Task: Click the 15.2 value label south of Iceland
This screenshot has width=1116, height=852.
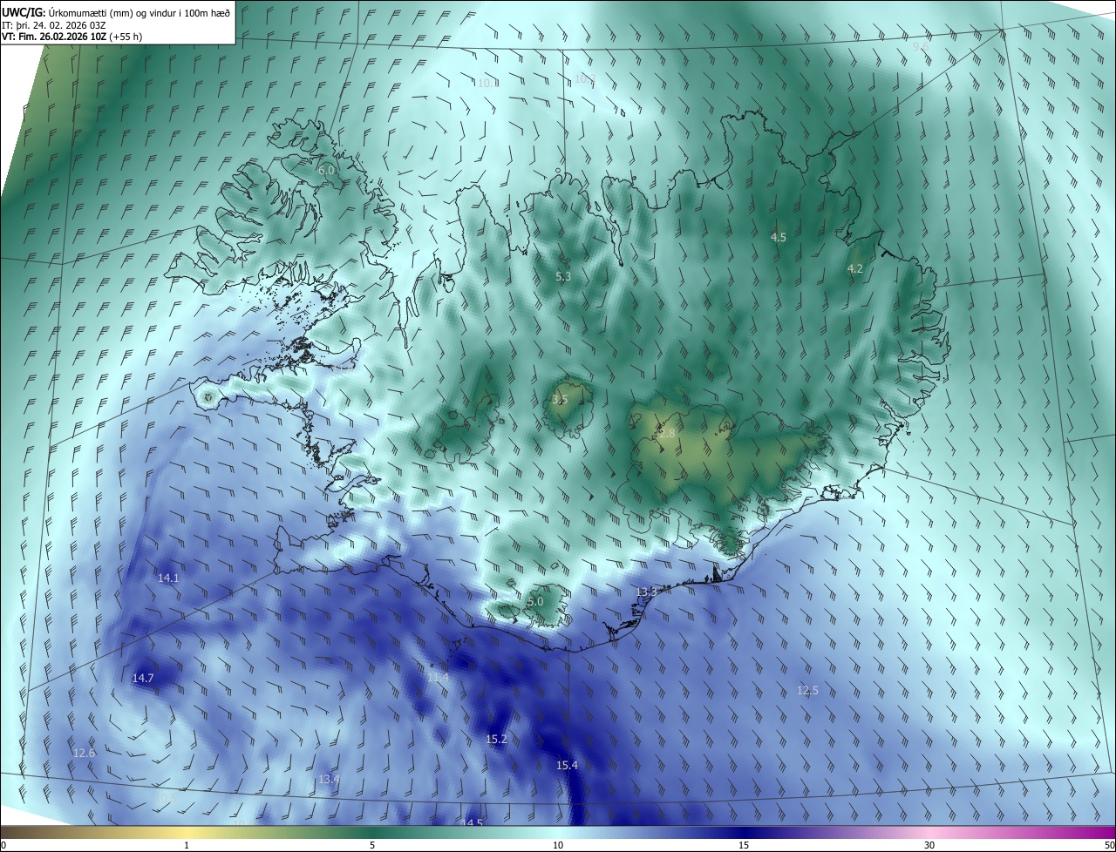Action: (496, 740)
